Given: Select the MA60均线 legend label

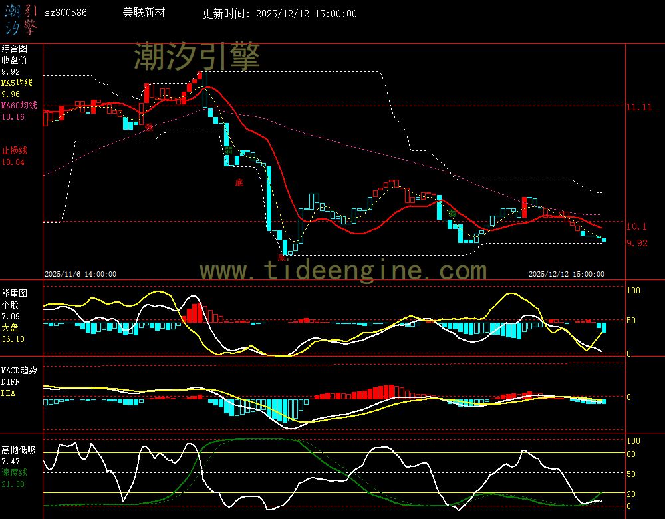Looking at the screenshot, I should (x=20, y=105).
